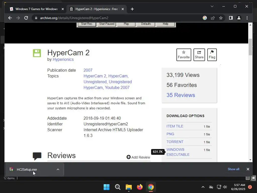The height and width of the screenshot is (193, 257).
Task: Bookmark this page with the star icon
Action: (x=221, y=18)
